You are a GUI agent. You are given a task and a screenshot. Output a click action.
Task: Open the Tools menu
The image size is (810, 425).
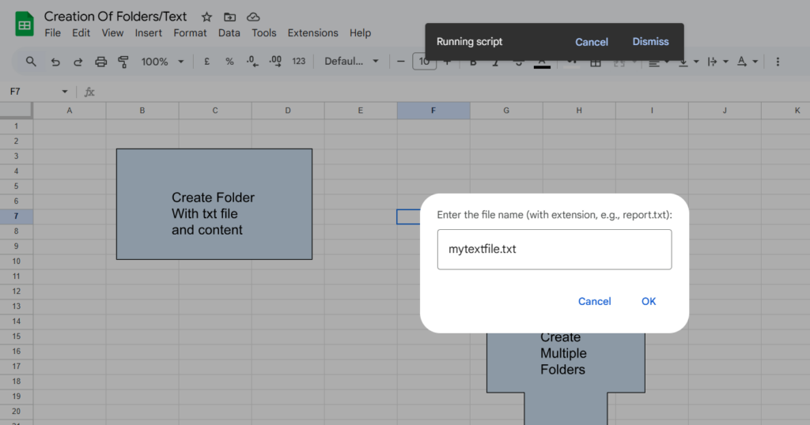pos(263,33)
